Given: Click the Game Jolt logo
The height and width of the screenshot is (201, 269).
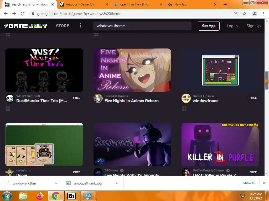Looking at the screenshot, I should coord(25,26).
